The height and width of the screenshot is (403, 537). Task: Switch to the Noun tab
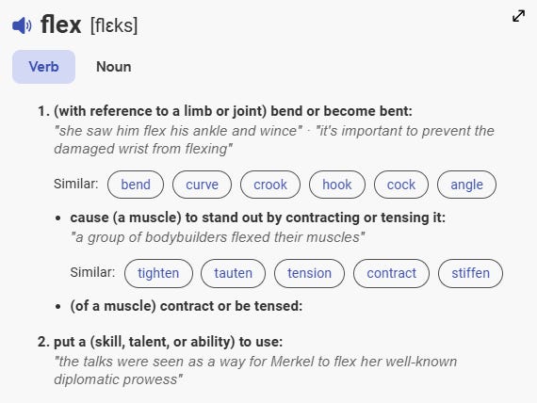(x=114, y=67)
